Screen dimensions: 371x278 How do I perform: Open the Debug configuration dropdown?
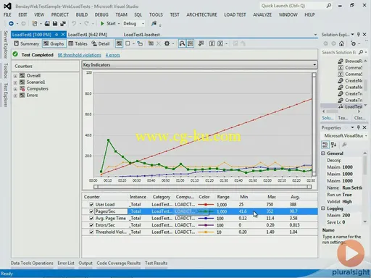click(x=143, y=24)
